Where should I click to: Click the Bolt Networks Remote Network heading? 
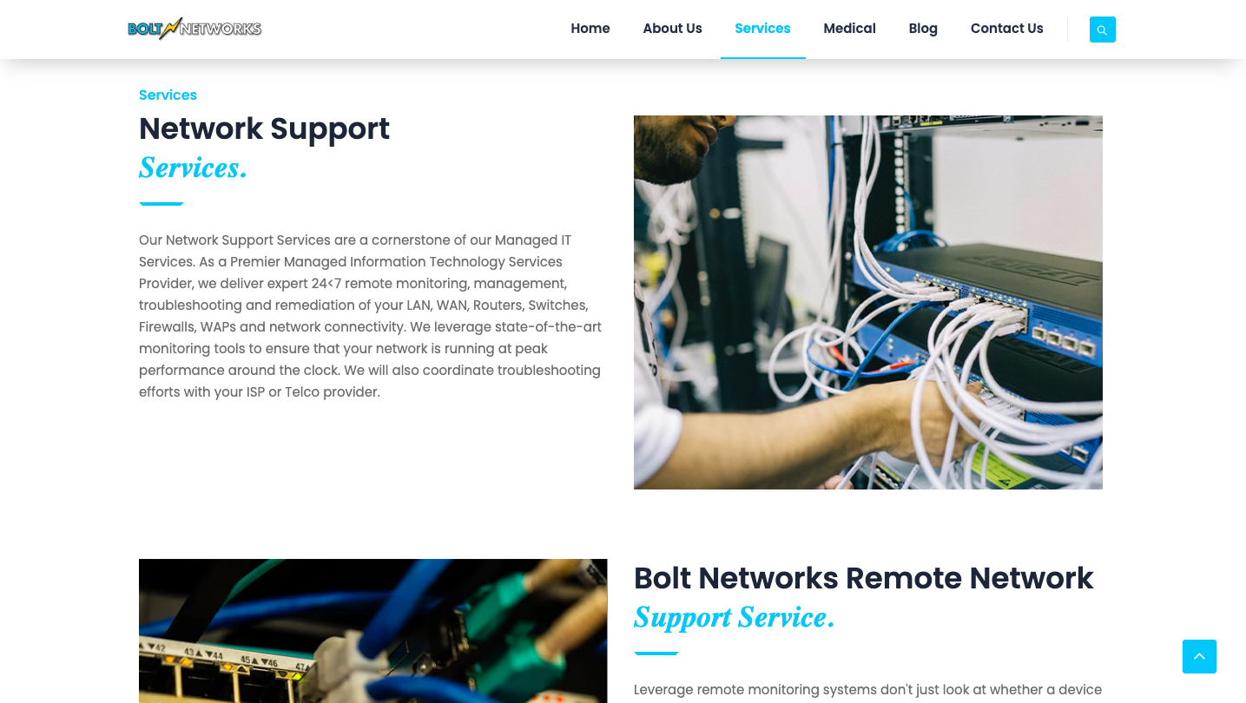(863, 578)
